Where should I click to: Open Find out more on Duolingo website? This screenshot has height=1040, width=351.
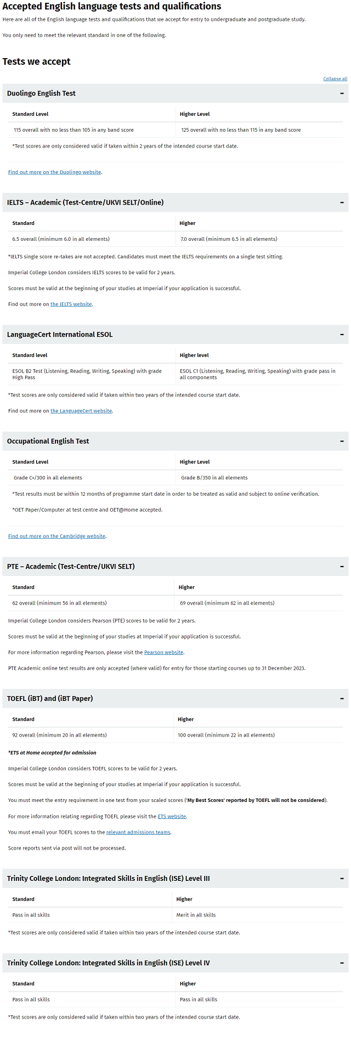pos(54,172)
